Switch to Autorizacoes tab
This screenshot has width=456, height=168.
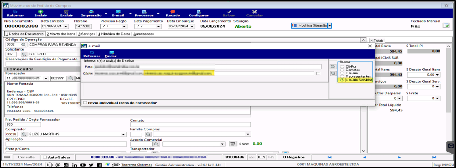pos(143,34)
